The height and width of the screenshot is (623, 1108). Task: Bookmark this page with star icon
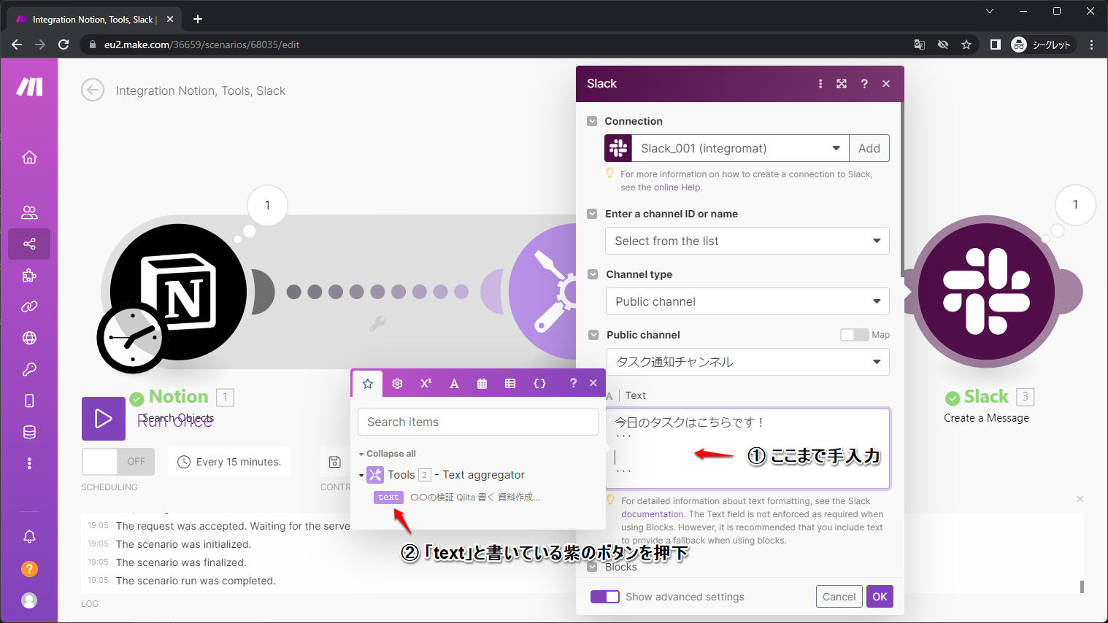(966, 44)
